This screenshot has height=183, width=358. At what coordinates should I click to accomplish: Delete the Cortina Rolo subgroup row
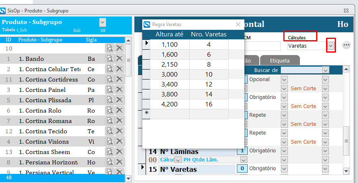coord(119,111)
